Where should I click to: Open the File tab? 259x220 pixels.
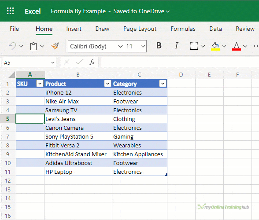point(14,29)
